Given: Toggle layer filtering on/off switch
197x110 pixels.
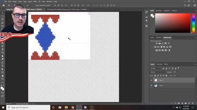Looking at the screenshot, I should [179, 68].
